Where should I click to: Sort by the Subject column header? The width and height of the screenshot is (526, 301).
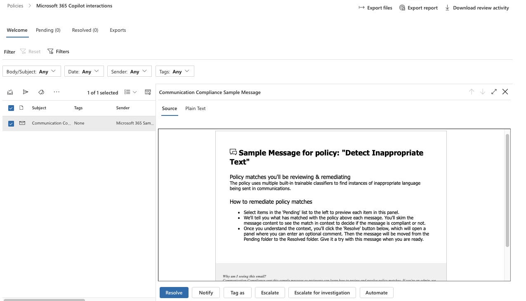pos(39,108)
